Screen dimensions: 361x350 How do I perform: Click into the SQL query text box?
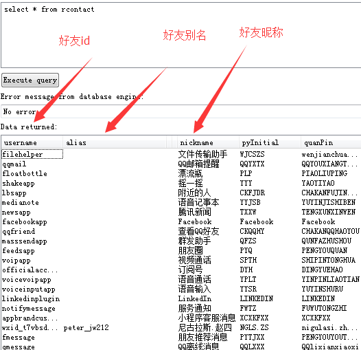click(x=181, y=35)
